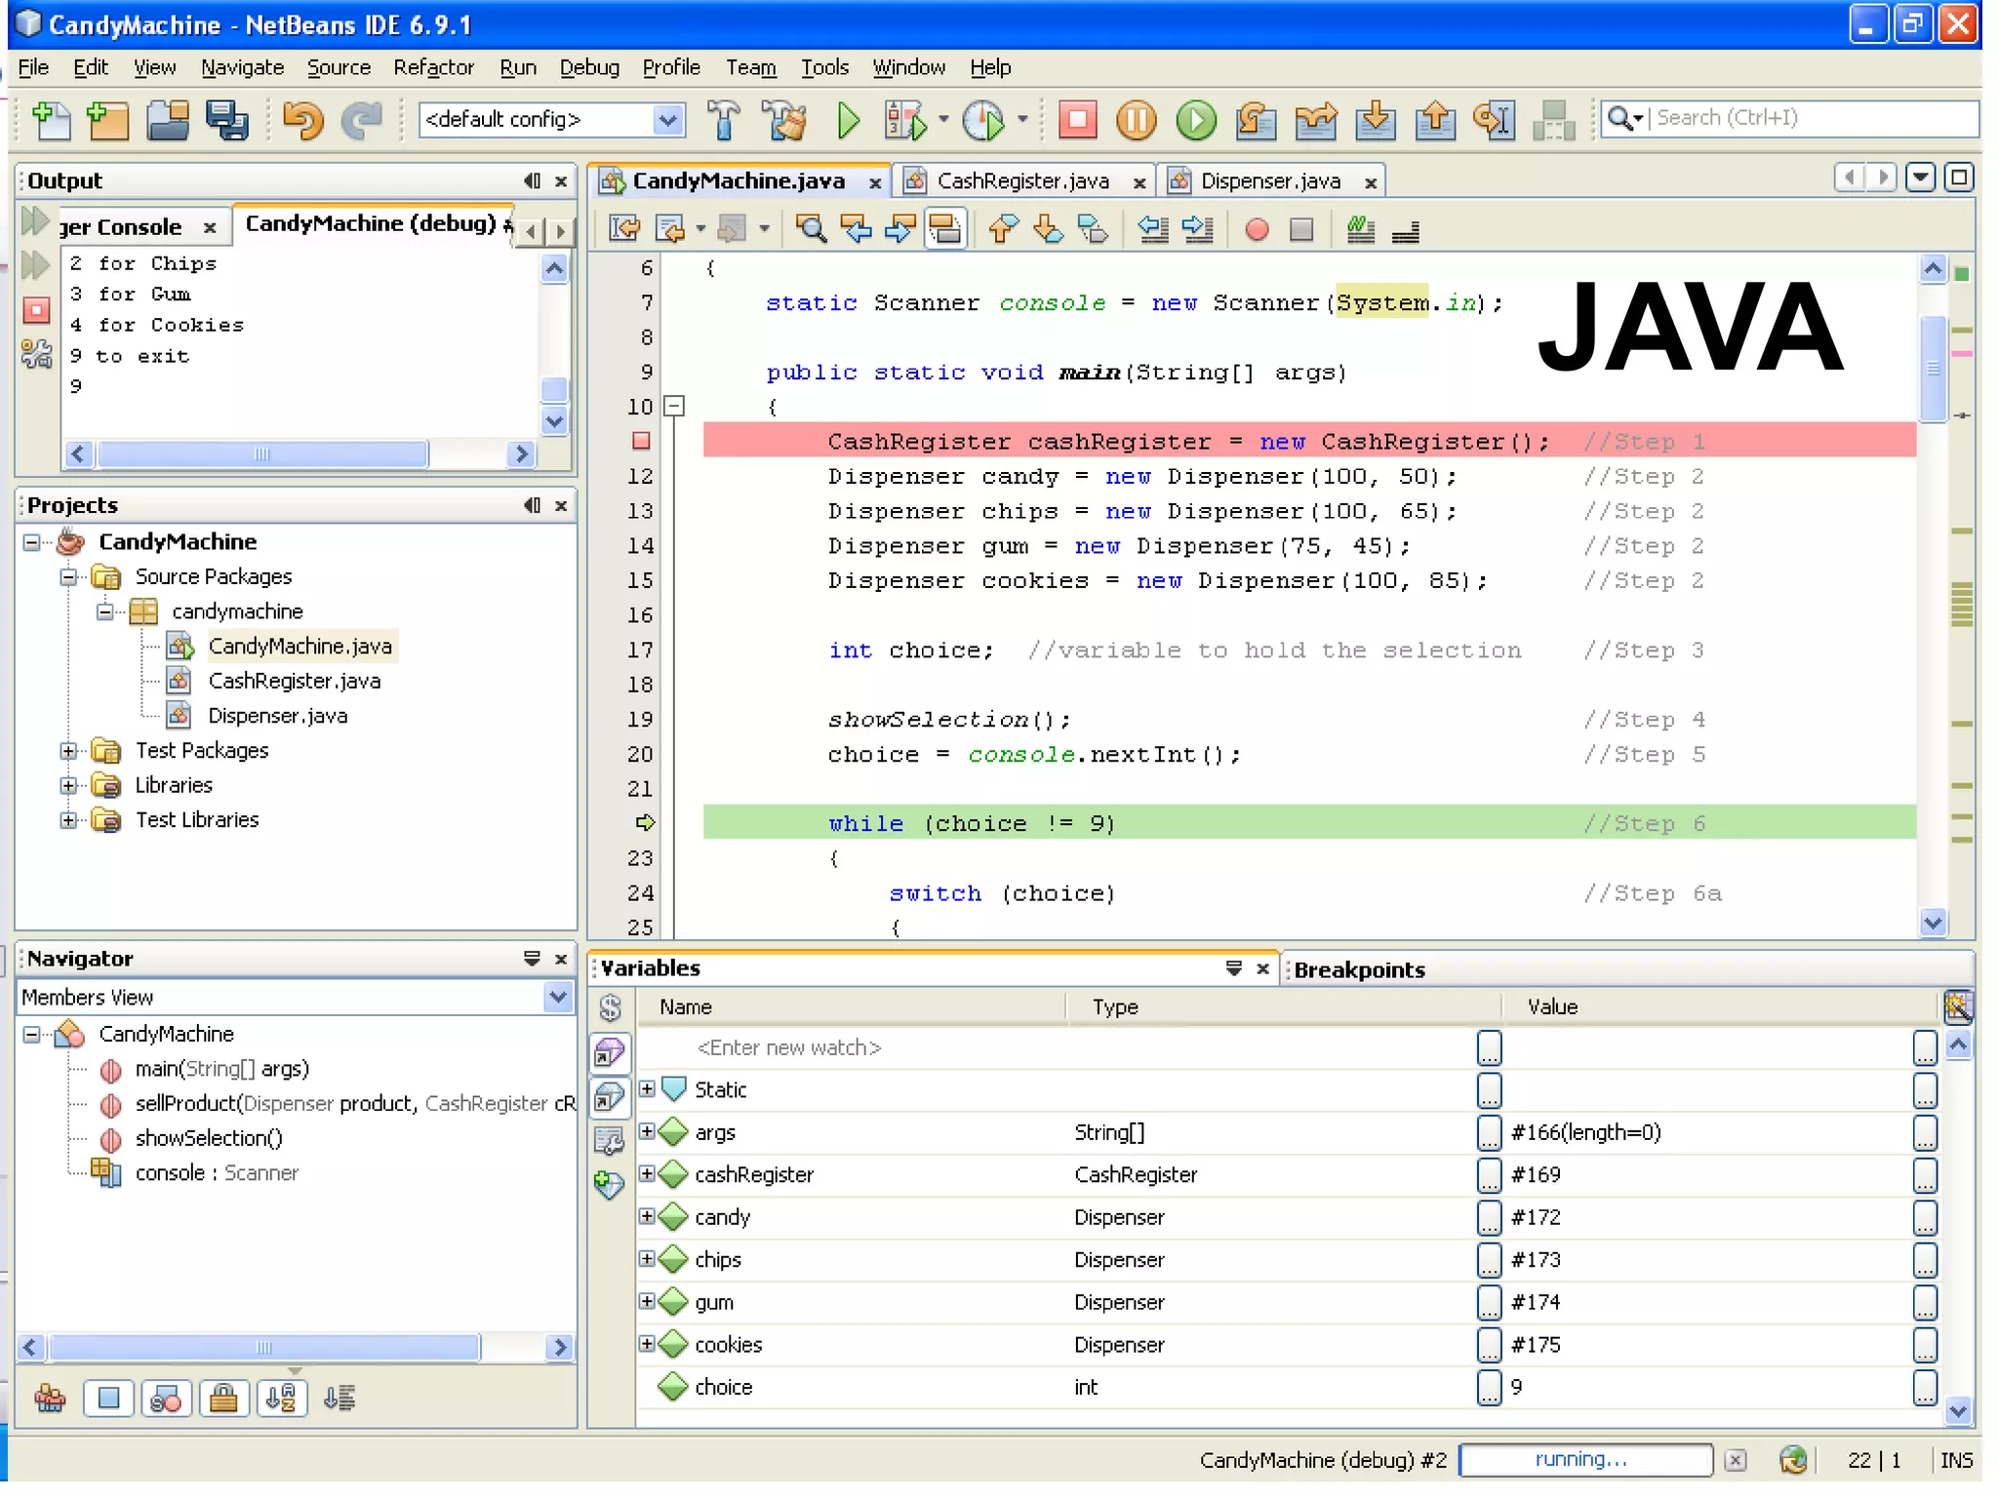
Task: Toggle Show Inherited Members in Navigator
Action: (x=50, y=1399)
